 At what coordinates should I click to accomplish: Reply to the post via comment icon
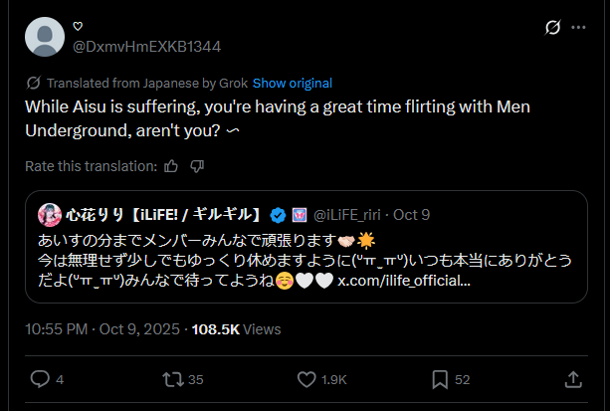coord(41,379)
